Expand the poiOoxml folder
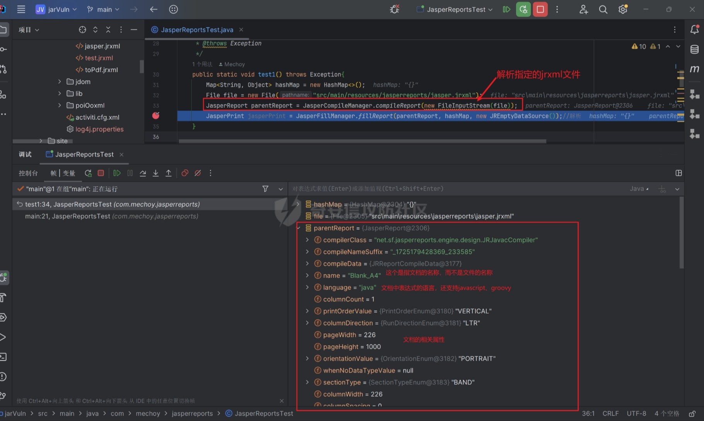The height and width of the screenshot is (421, 704). pyautogui.click(x=60, y=105)
